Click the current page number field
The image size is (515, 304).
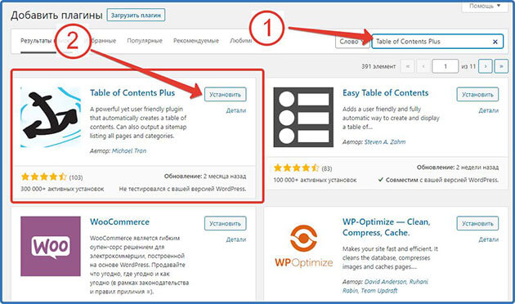click(445, 66)
